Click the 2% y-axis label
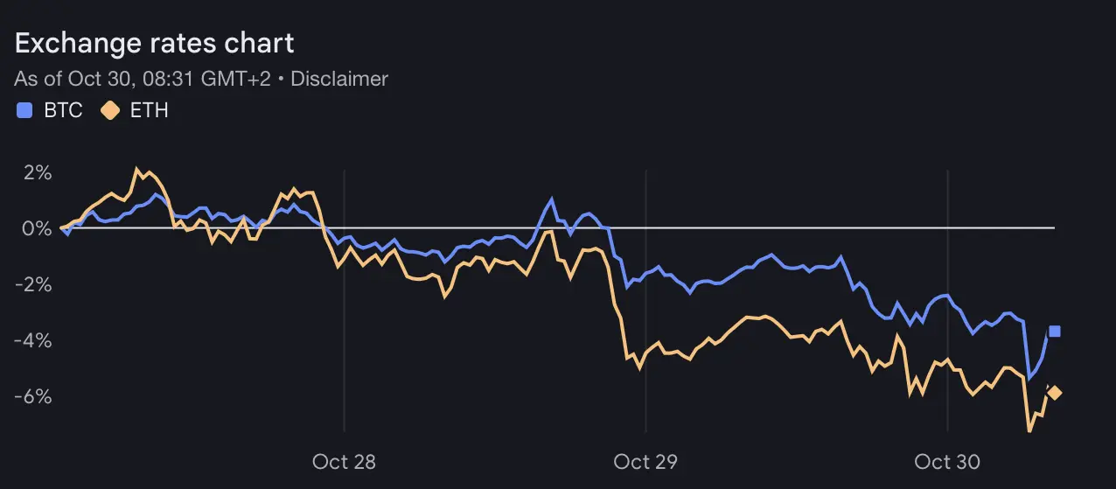1116x489 pixels. coord(38,172)
